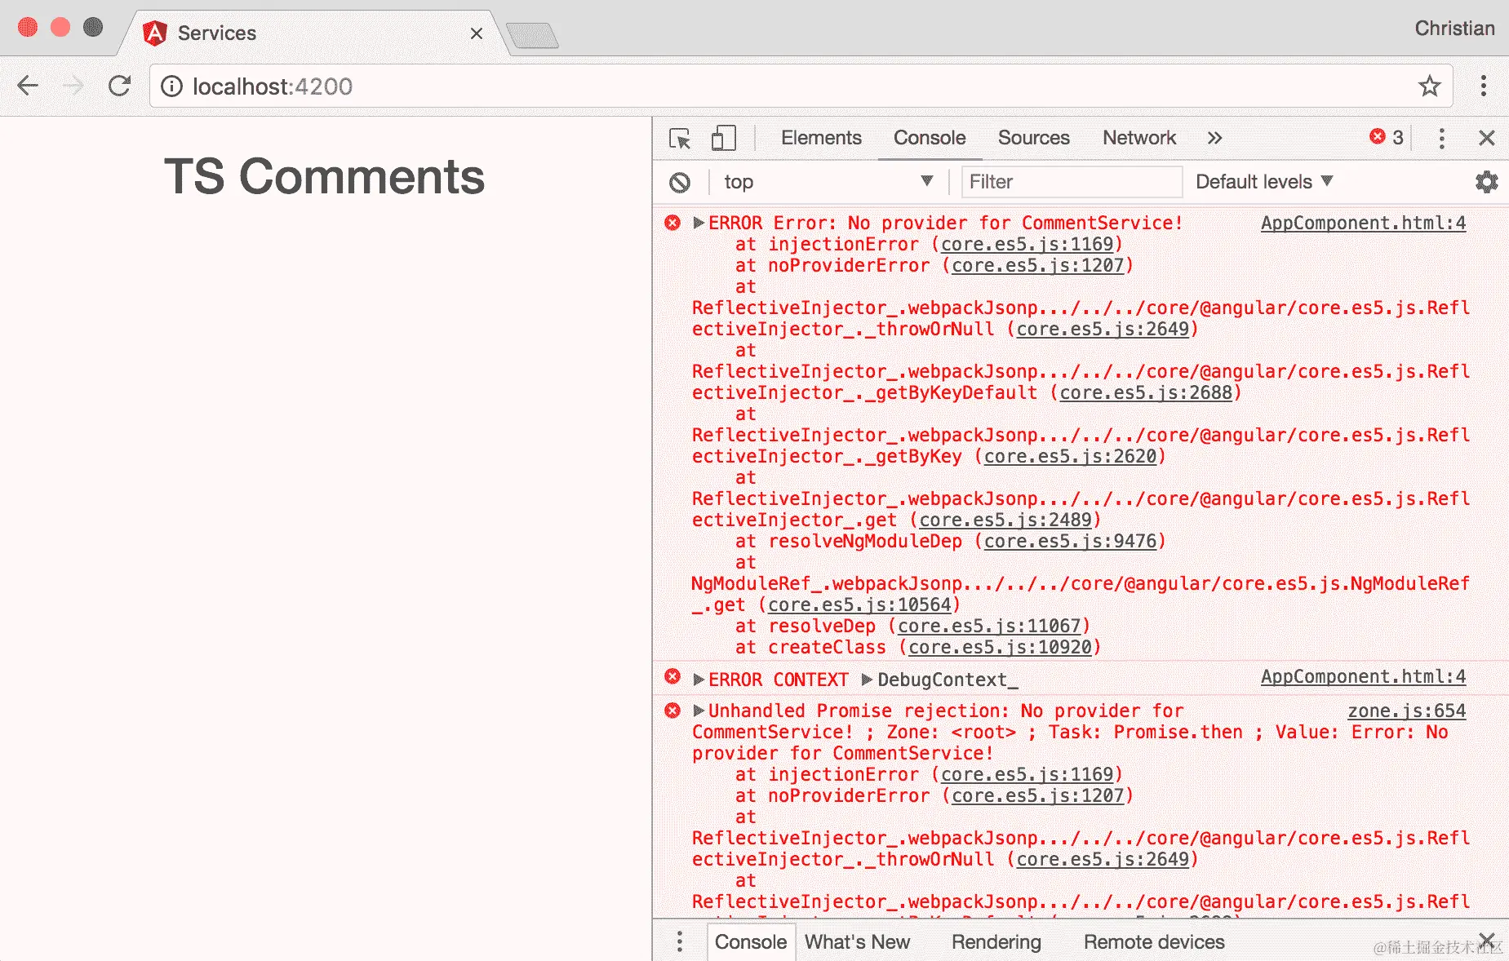
Task: Clear the console with the ban icon
Action: 680,182
